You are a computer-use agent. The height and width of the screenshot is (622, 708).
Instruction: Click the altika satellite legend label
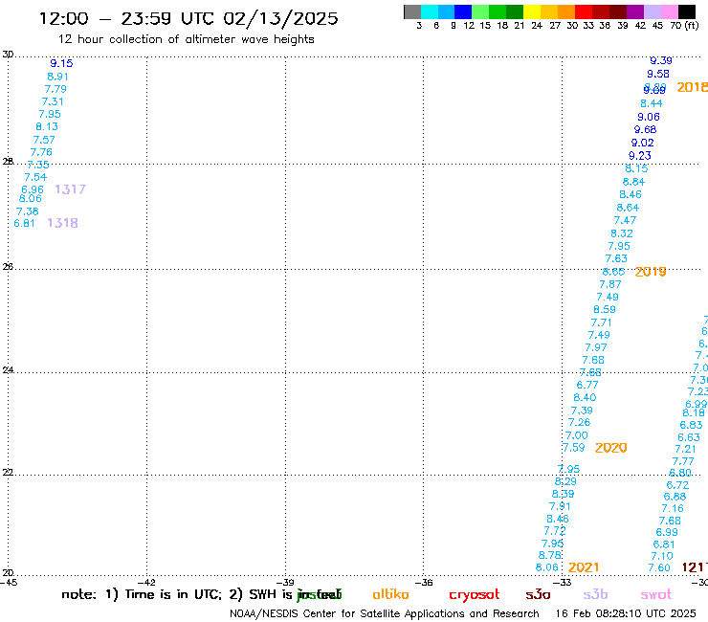coord(390,594)
